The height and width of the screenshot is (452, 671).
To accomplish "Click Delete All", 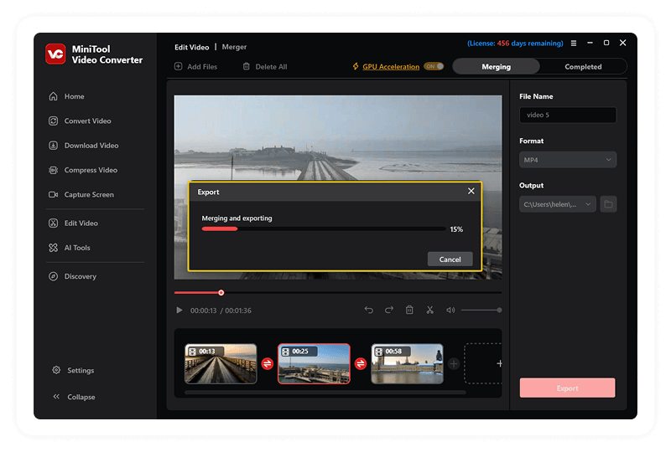I will click(x=265, y=67).
